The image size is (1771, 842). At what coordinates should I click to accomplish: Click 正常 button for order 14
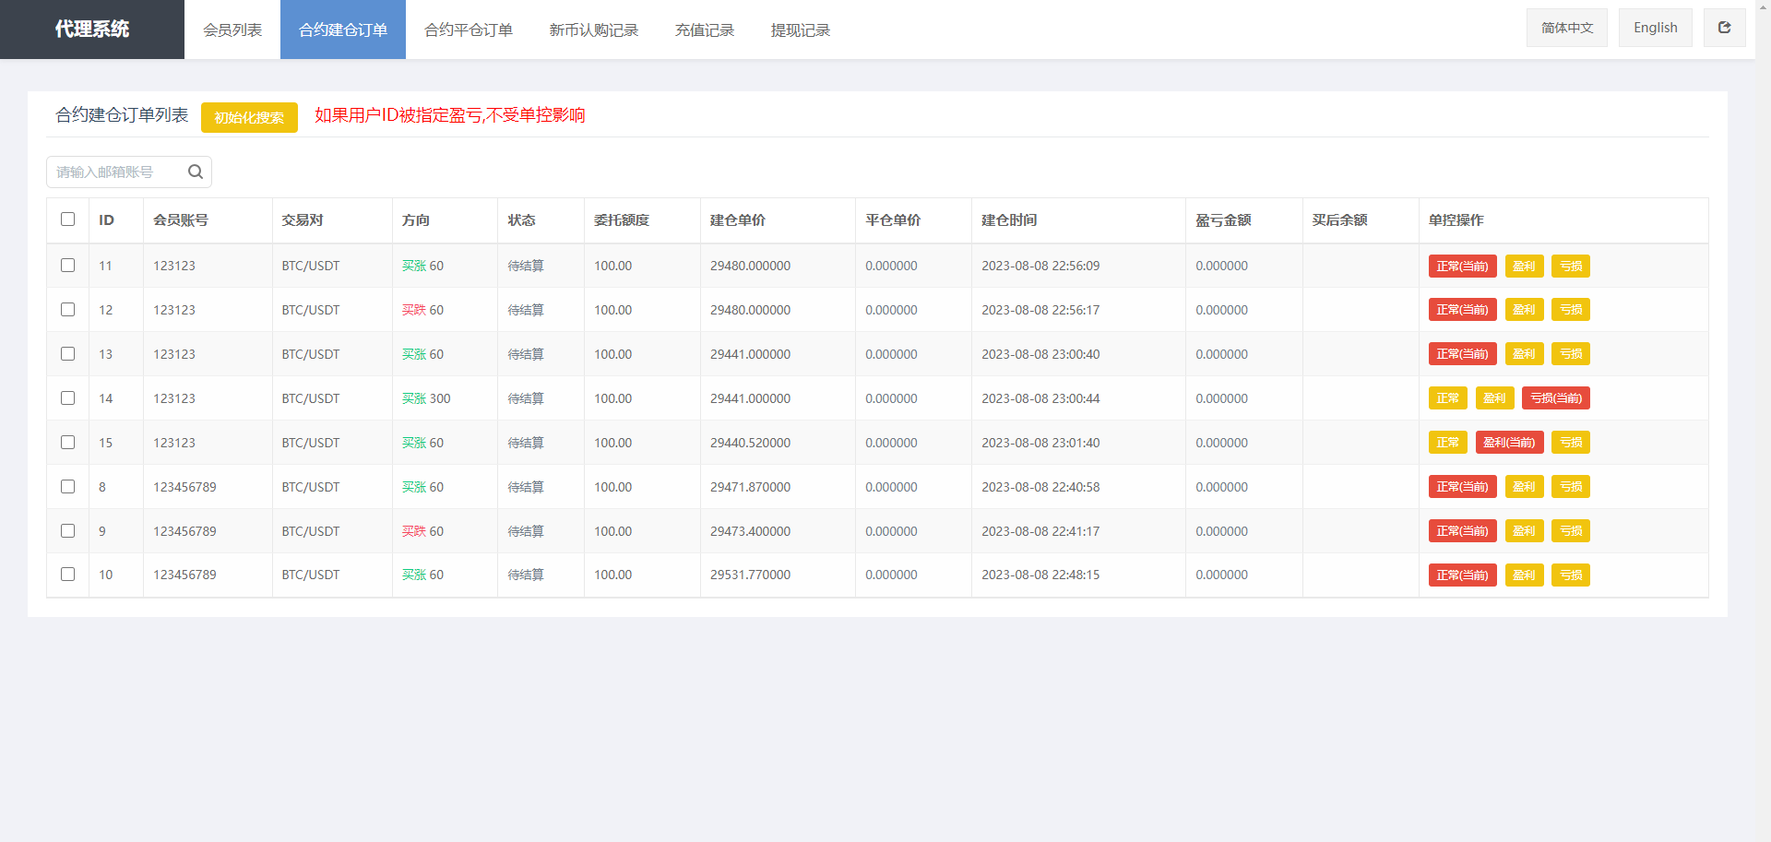point(1447,398)
